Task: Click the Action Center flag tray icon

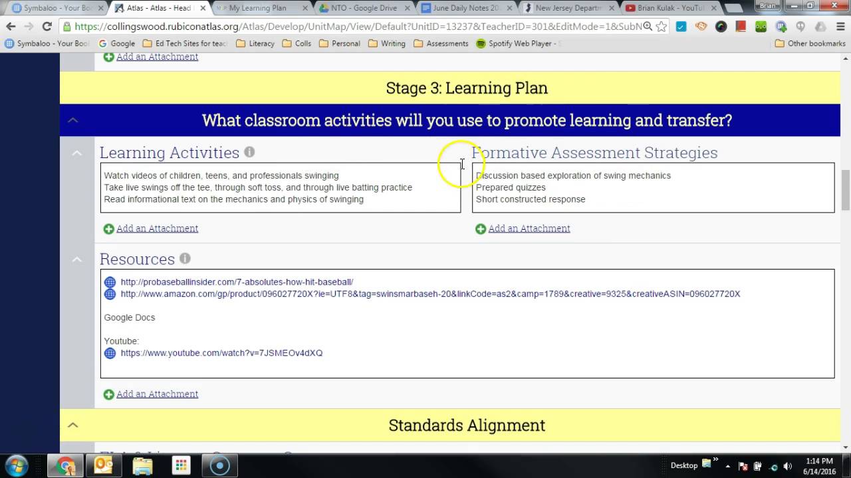Action: pyautogui.click(x=744, y=466)
